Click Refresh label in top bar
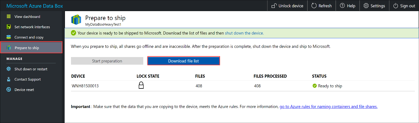Screen dimensions: 419x123 (325, 6)
